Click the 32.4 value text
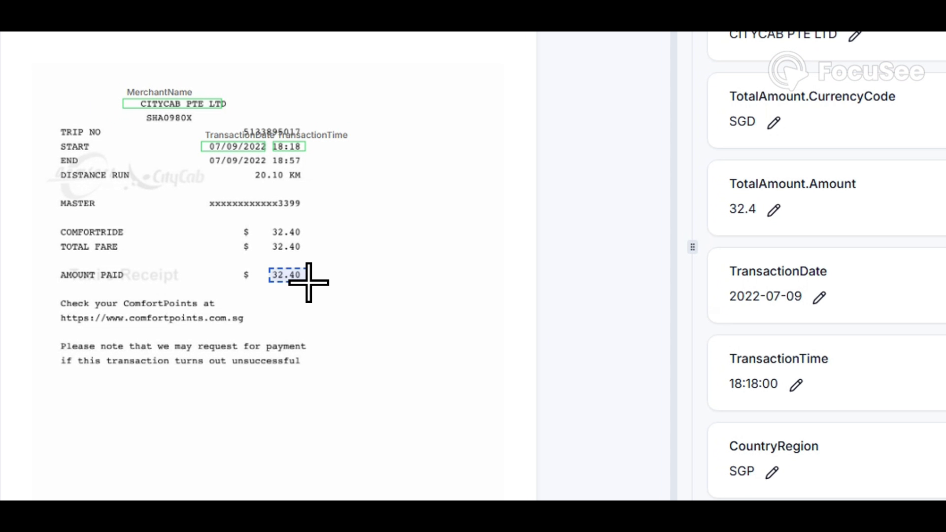Viewport: 946px width, 532px height. [742, 209]
